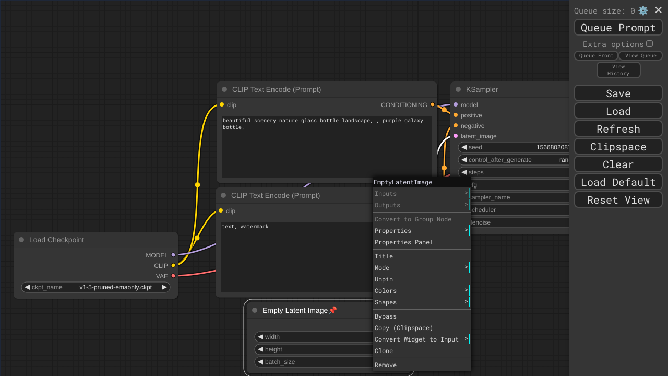Collapse the Empty Latent Image node dot
The image size is (668, 376).
coord(255,310)
